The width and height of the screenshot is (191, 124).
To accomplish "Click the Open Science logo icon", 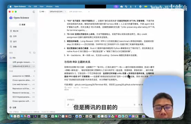I will 11,18.
